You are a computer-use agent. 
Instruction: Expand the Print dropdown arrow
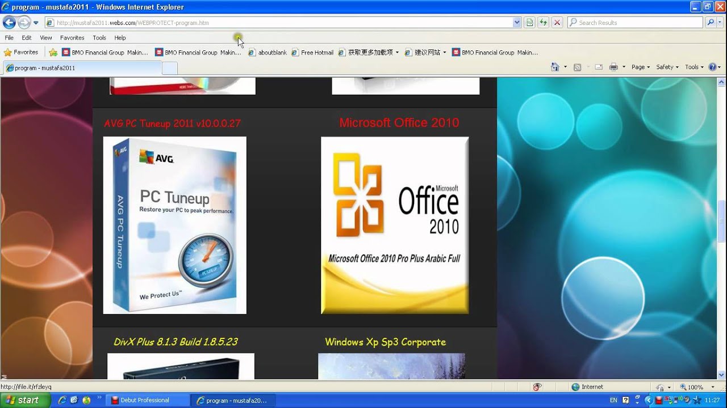[x=624, y=67]
